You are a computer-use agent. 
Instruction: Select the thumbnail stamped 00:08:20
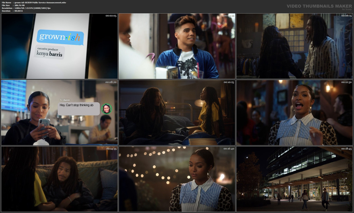point(59,113)
